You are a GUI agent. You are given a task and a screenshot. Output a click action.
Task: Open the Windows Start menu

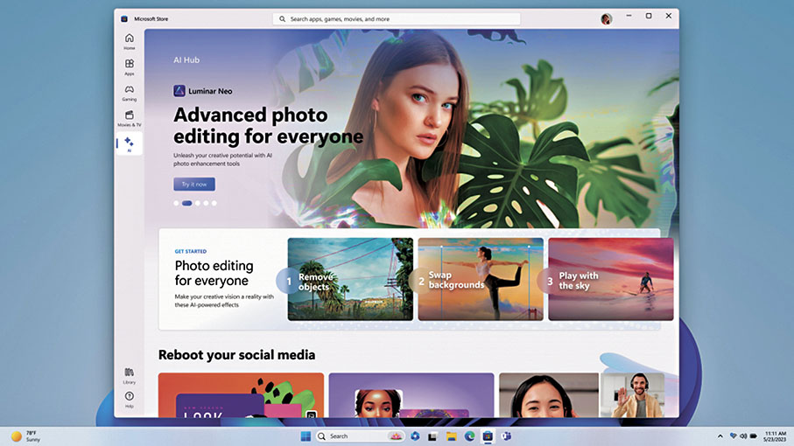pyautogui.click(x=306, y=436)
